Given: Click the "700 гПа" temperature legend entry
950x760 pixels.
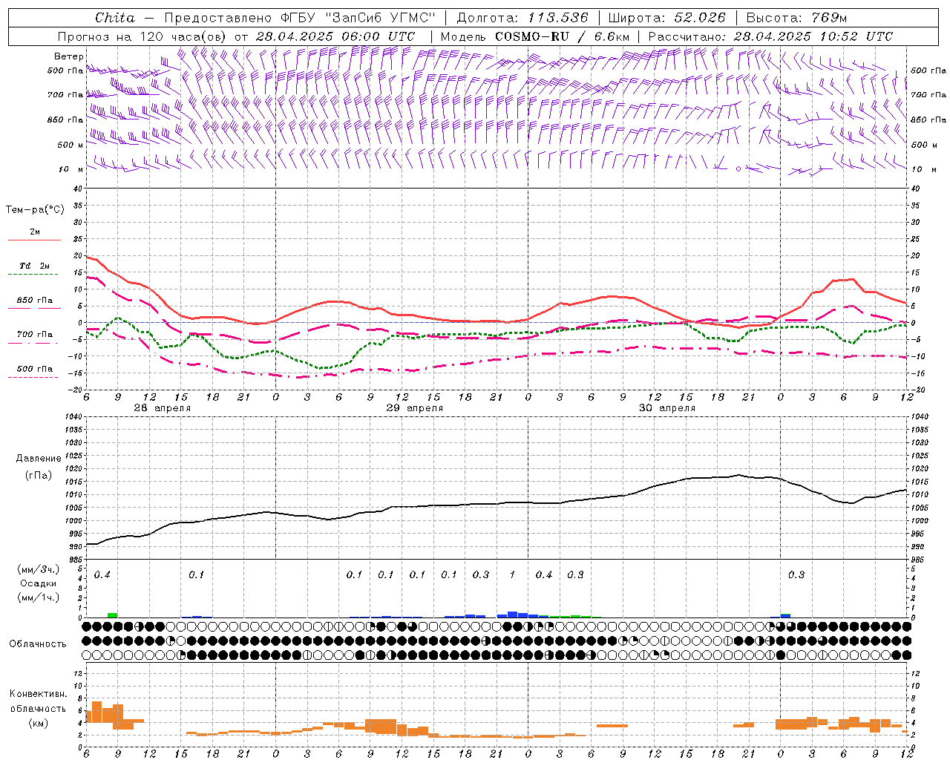Looking at the screenshot, I should click(x=35, y=335).
